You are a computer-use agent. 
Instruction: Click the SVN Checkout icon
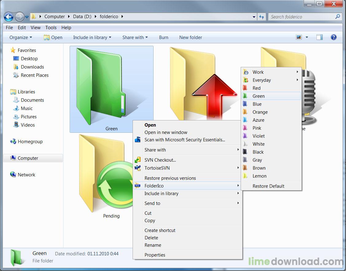138,160
